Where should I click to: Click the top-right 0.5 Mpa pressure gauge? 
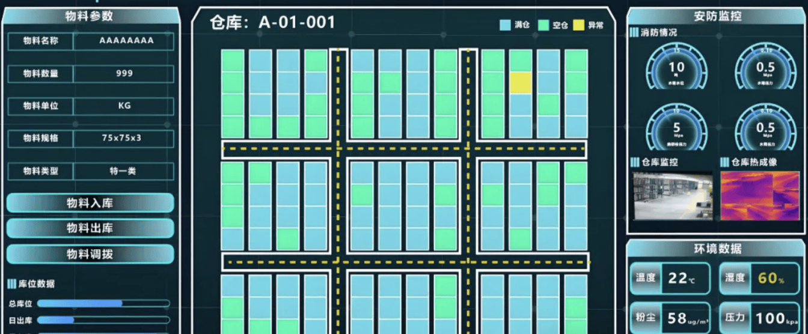(765, 68)
